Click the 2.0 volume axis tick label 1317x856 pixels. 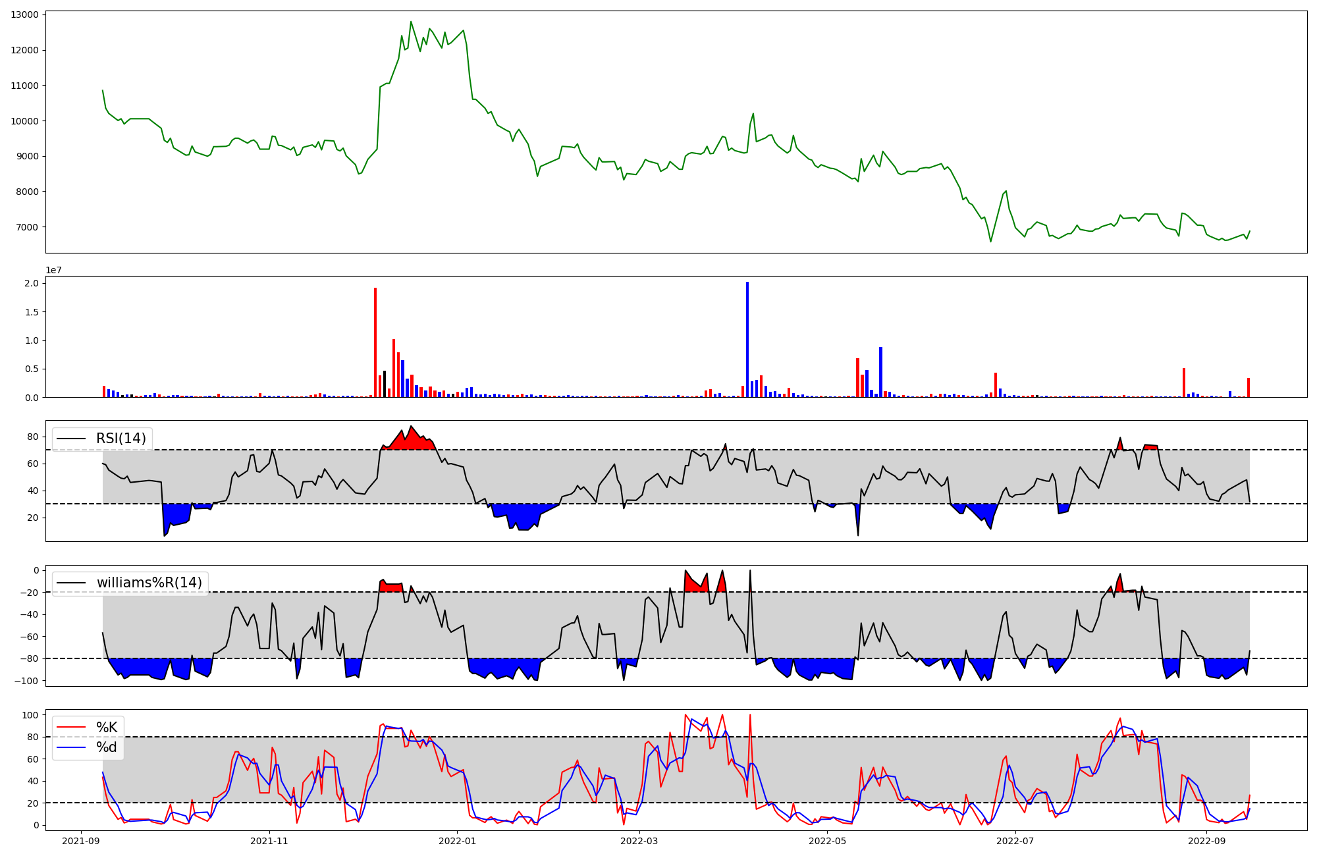click(32, 283)
